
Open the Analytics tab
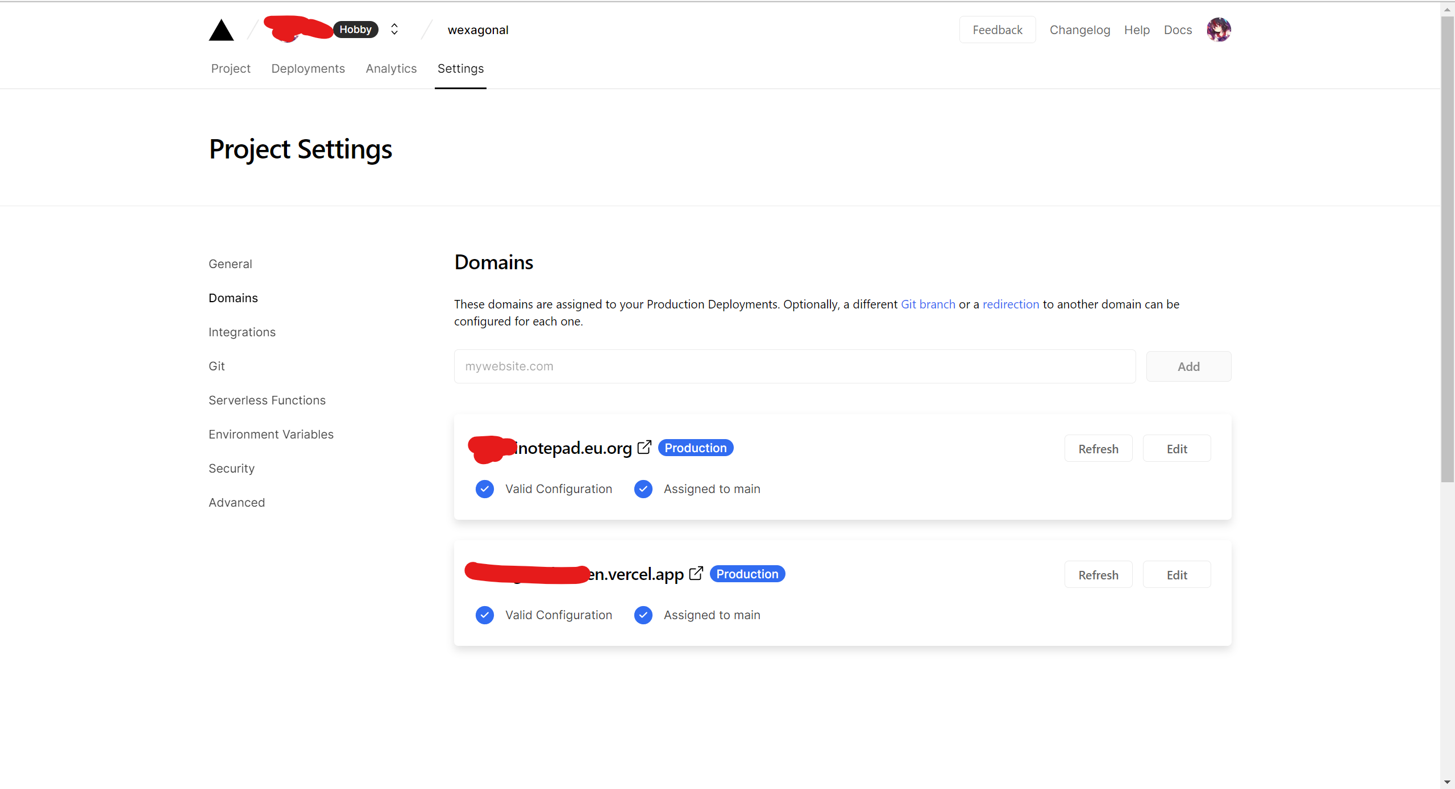click(391, 69)
